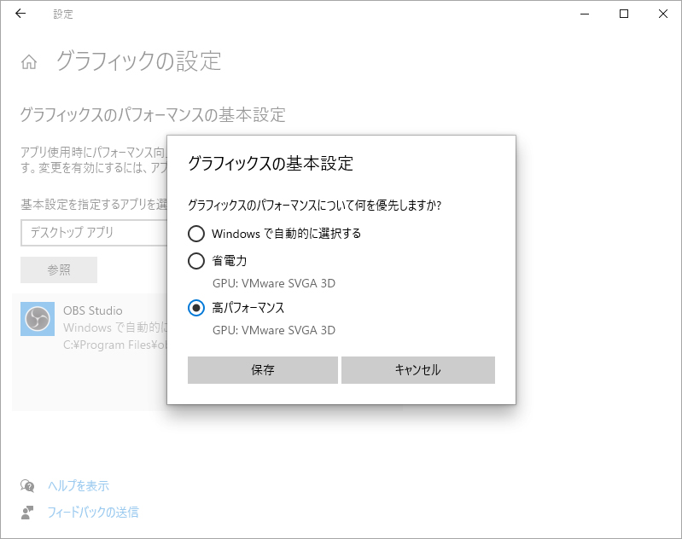The height and width of the screenshot is (539, 682).
Task: Select the 高パフォーマンス radio button
Action: point(196,308)
